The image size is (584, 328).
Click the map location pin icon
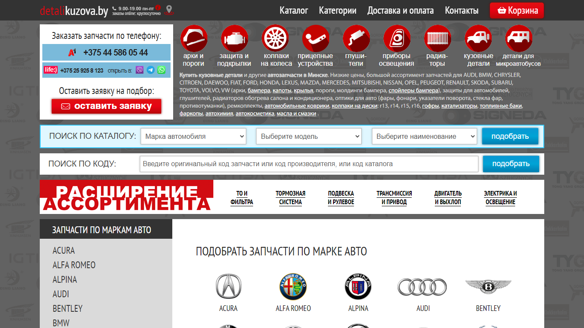(170, 10)
